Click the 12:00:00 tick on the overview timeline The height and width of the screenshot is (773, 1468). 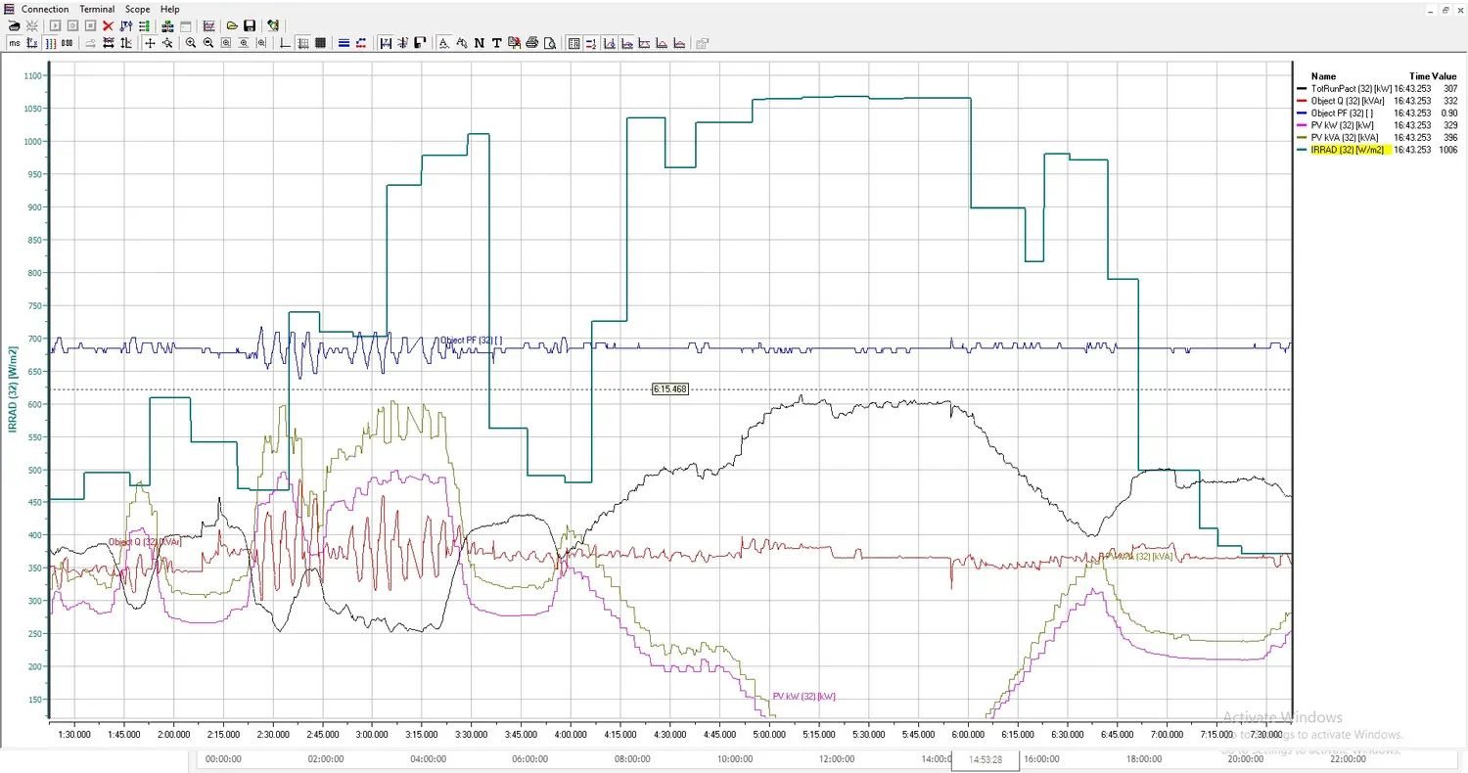click(x=837, y=758)
